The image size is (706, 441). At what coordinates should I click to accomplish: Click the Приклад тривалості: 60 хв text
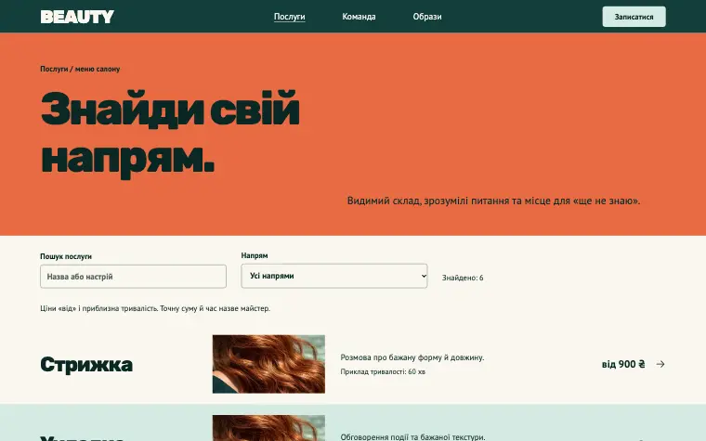coord(383,371)
